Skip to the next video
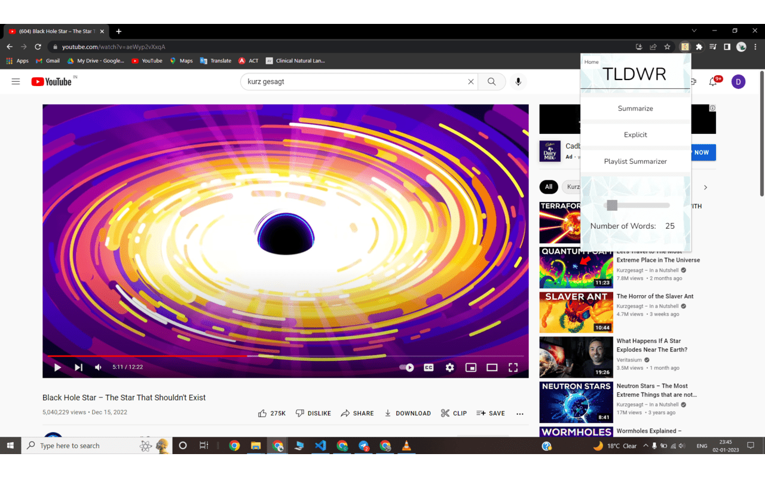765x478 pixels. tap(78, 367)
